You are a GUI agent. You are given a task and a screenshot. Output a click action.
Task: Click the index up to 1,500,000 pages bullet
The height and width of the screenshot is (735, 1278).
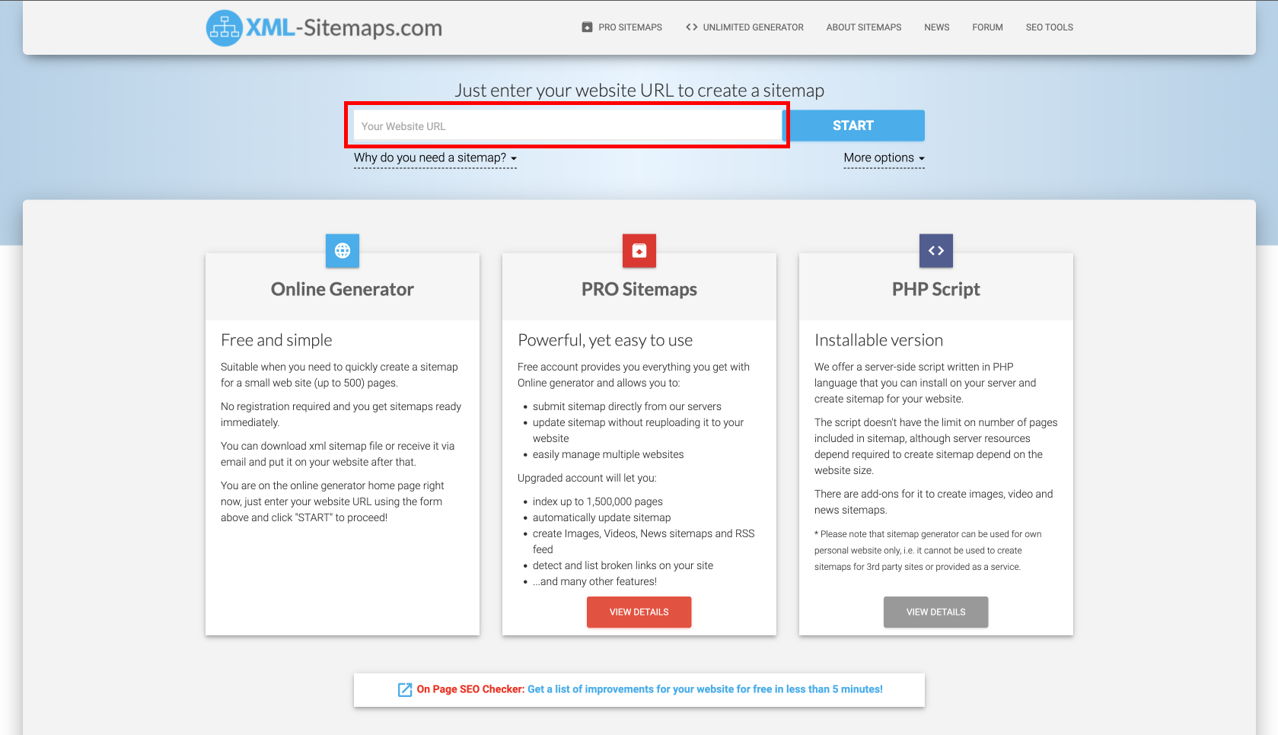coord(598,502)
